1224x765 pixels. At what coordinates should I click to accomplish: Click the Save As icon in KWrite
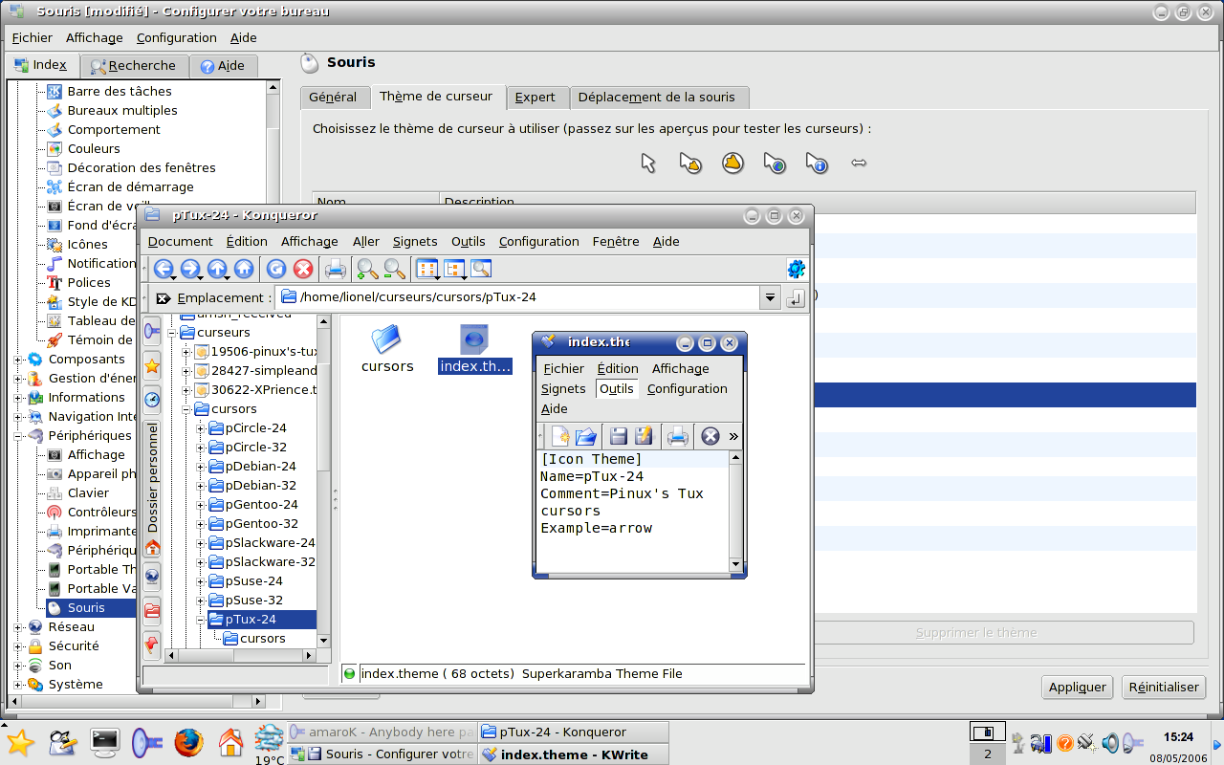pos(644,436)
